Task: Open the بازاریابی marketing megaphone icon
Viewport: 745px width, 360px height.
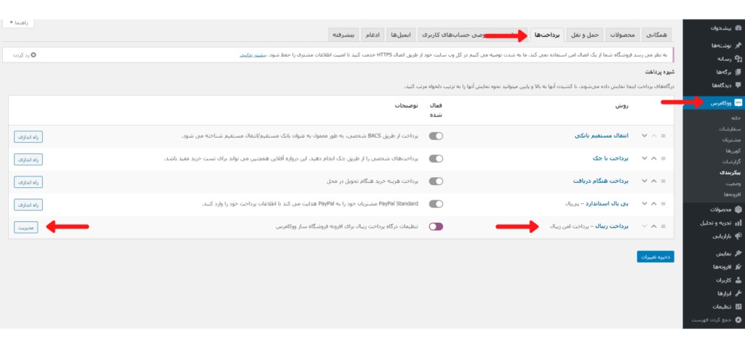Action: click(x=738, y=236)
